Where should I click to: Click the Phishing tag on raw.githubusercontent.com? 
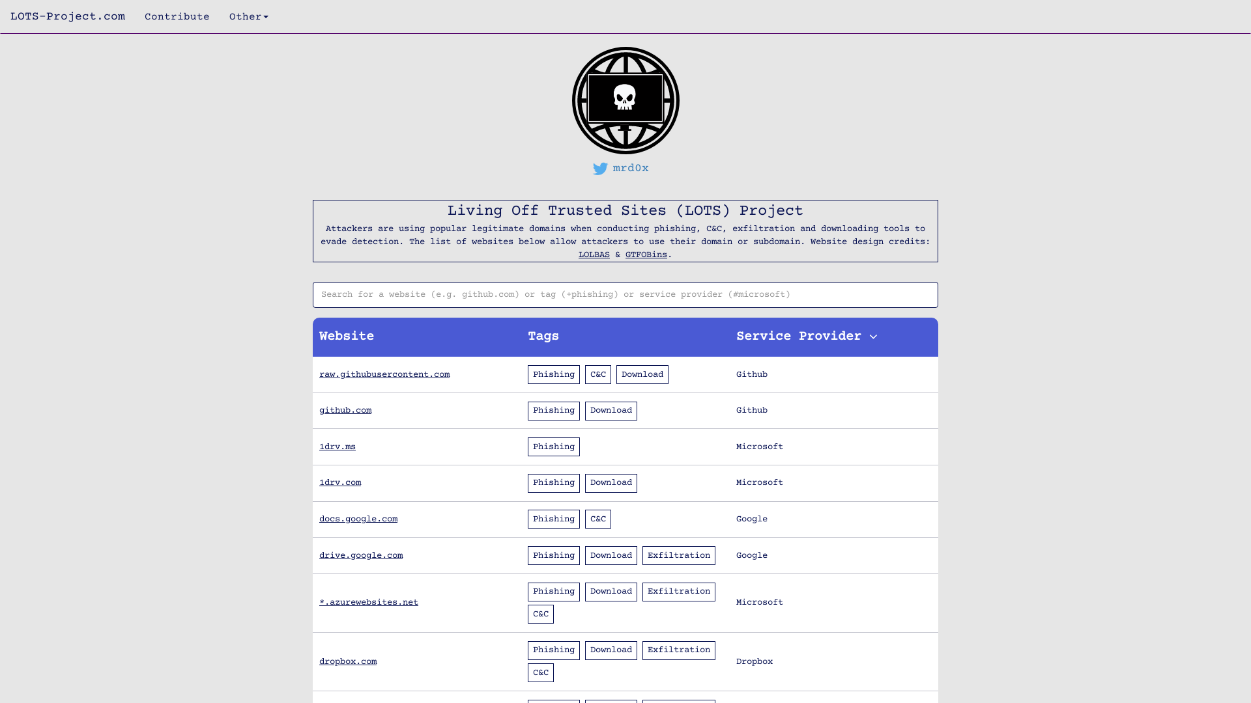(553, 374)
